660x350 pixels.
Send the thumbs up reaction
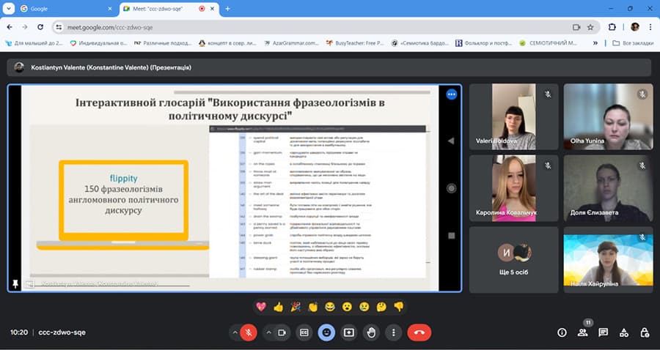[278, 306]
